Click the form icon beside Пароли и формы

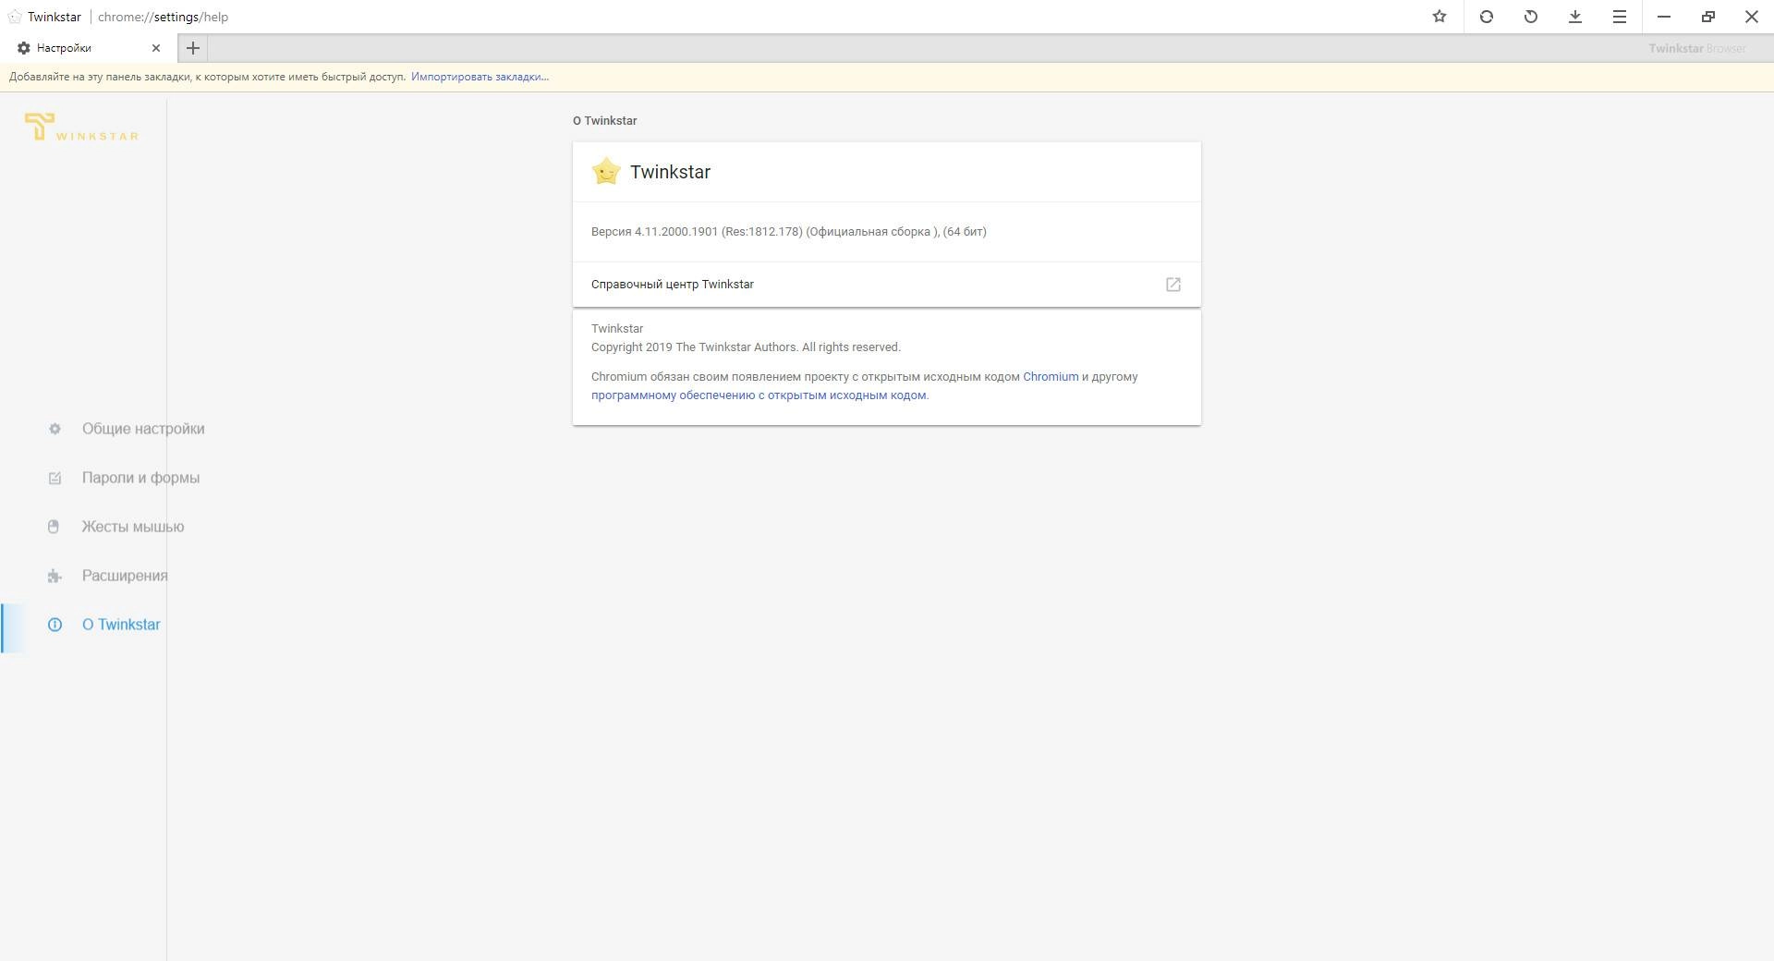click(55, 478)
